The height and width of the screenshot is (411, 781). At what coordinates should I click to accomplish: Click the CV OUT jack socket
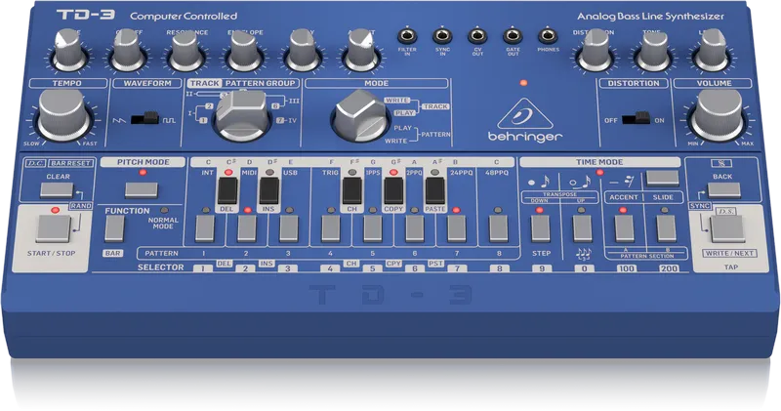(477, 36)
